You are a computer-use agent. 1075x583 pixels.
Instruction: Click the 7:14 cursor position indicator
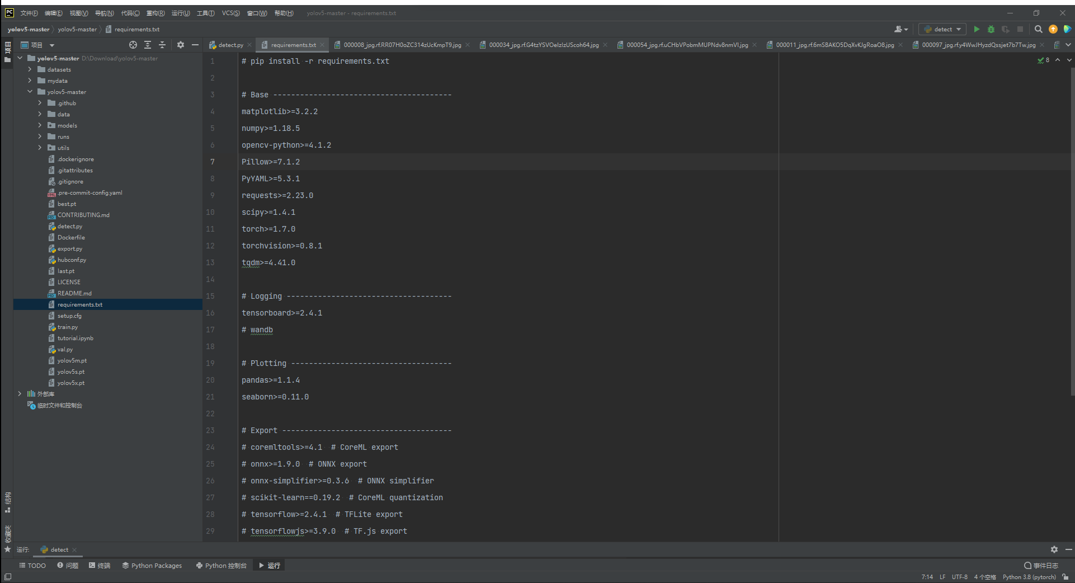[x=927, y=577]
